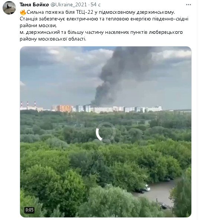This screenshot has height=220, width=201.
Task: Click the tweet's first line about ТЕЦ-22
Action: [98, 12]
